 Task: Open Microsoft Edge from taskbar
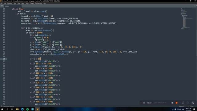tap(22, 109)
